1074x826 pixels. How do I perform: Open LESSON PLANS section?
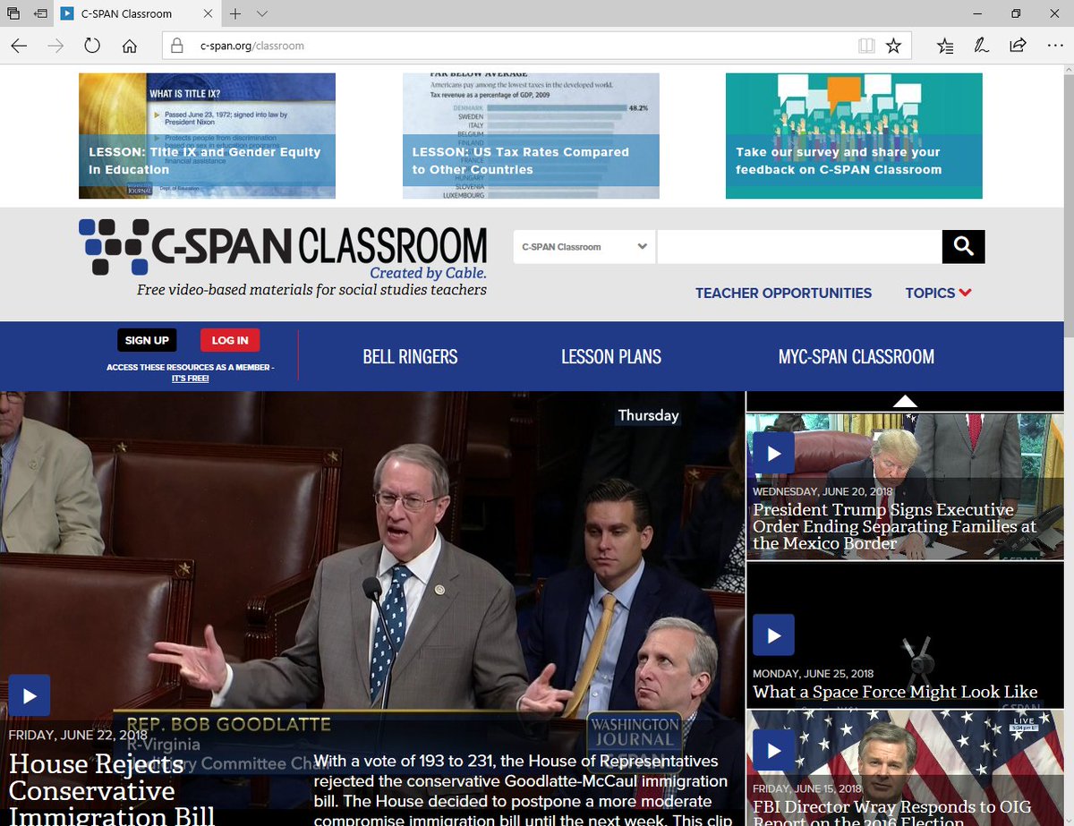coord(611,357)
